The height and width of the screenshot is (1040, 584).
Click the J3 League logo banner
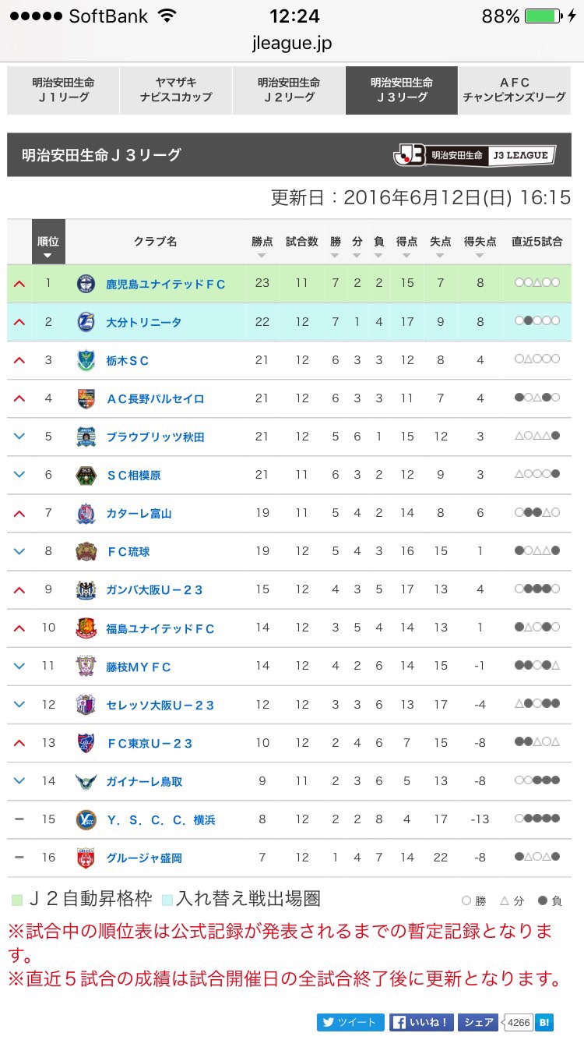pos(474,154)
